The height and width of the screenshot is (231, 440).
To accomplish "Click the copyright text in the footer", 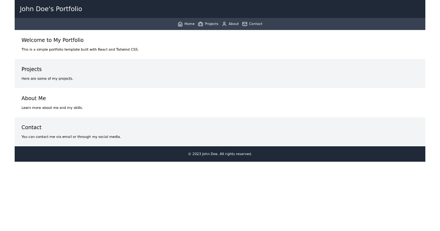I will coord(220,154).
